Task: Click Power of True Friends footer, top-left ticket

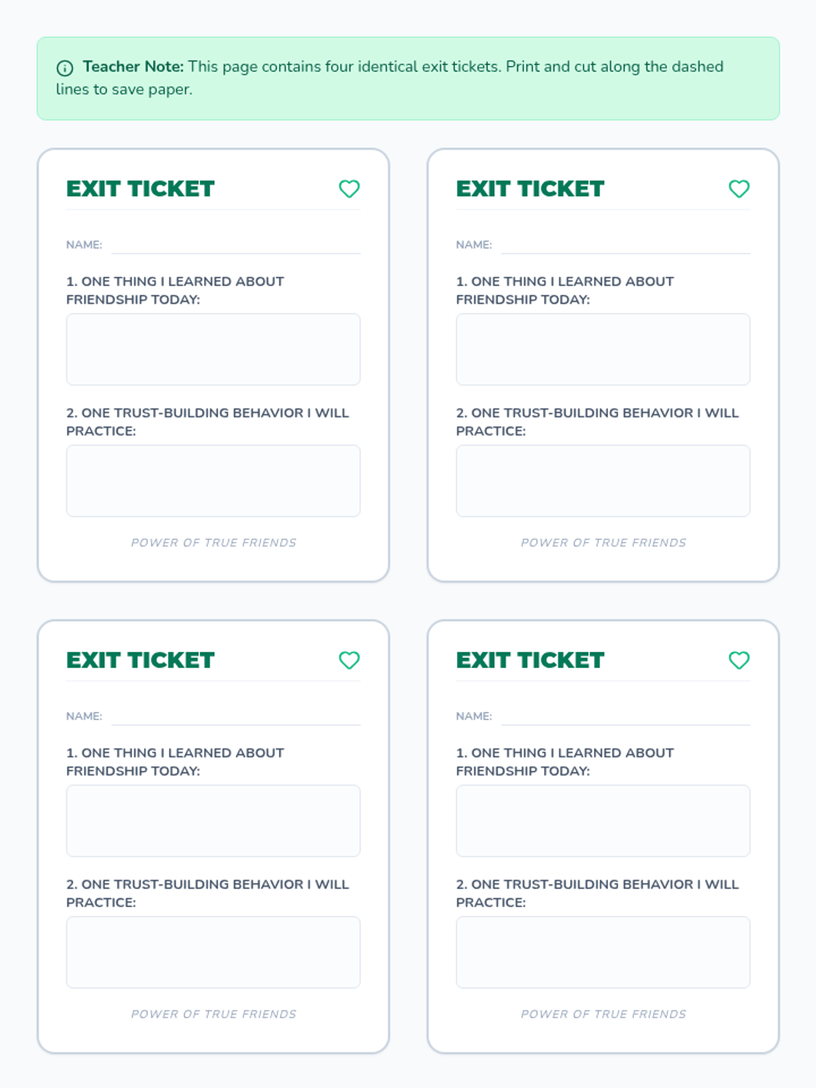Action: click(x=214, y=543)
